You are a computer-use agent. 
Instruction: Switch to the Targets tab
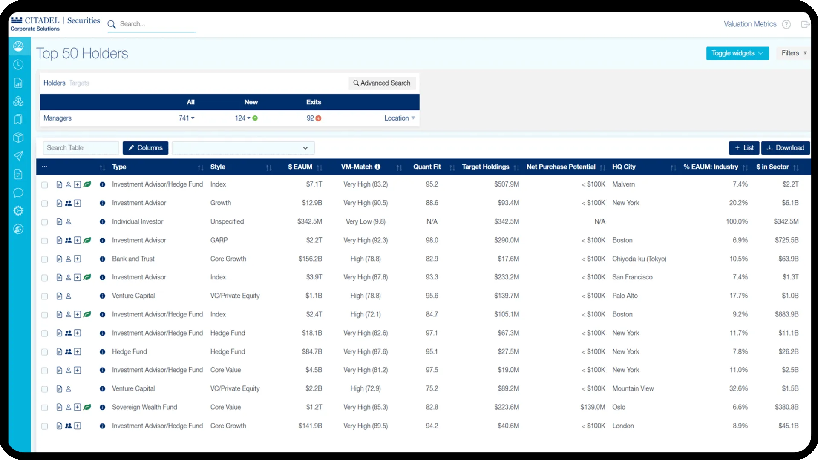coord(79,83)
